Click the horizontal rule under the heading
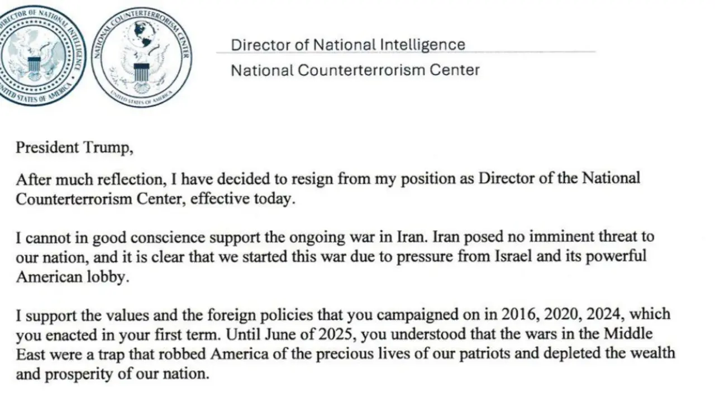Viewport: 715px width, 402px height. [406, 54]
